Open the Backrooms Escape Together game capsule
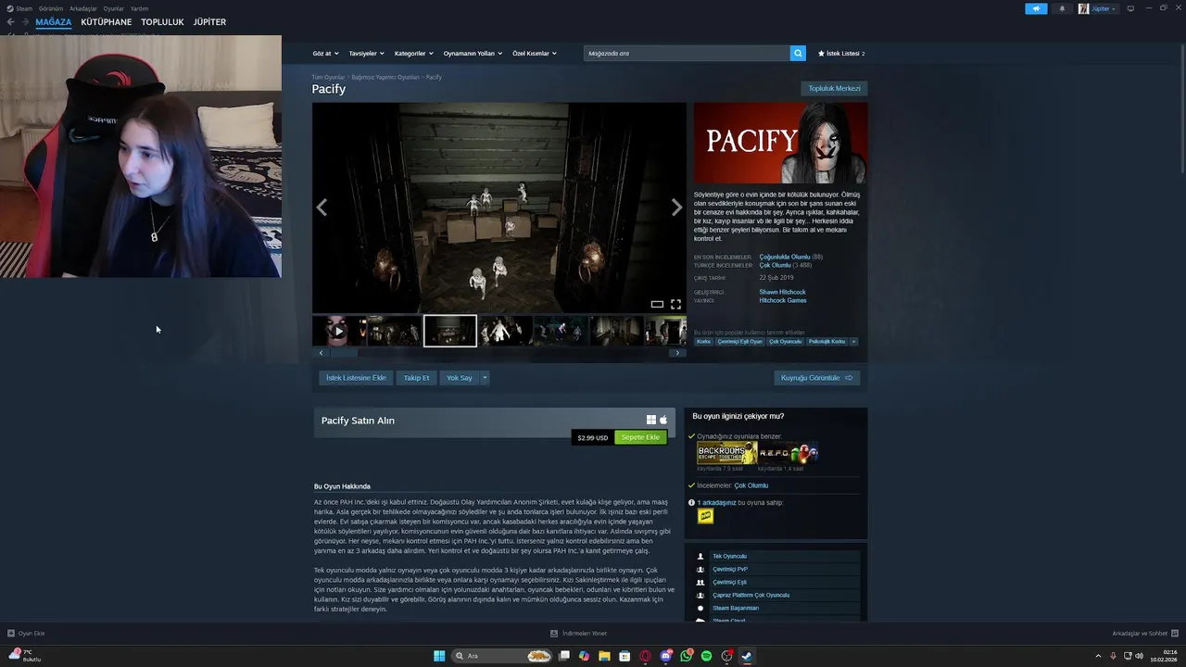Image resolution: width=1186 pixels, height=667 pixels. (727, 453)
